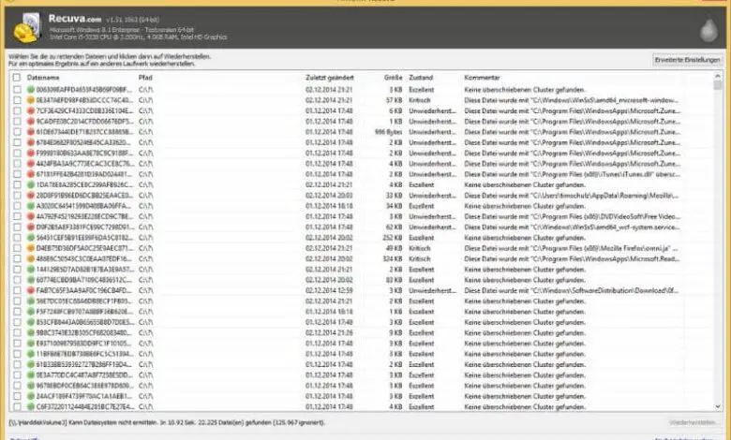Check the box for file 1DA78E8A

click(17, 184)
